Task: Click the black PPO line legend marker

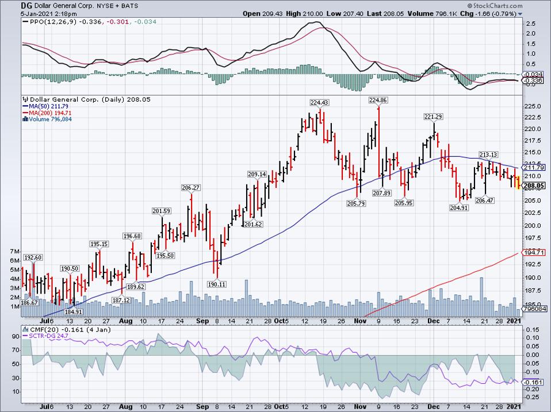Action: pyautogui.click(x=25, y=22)
